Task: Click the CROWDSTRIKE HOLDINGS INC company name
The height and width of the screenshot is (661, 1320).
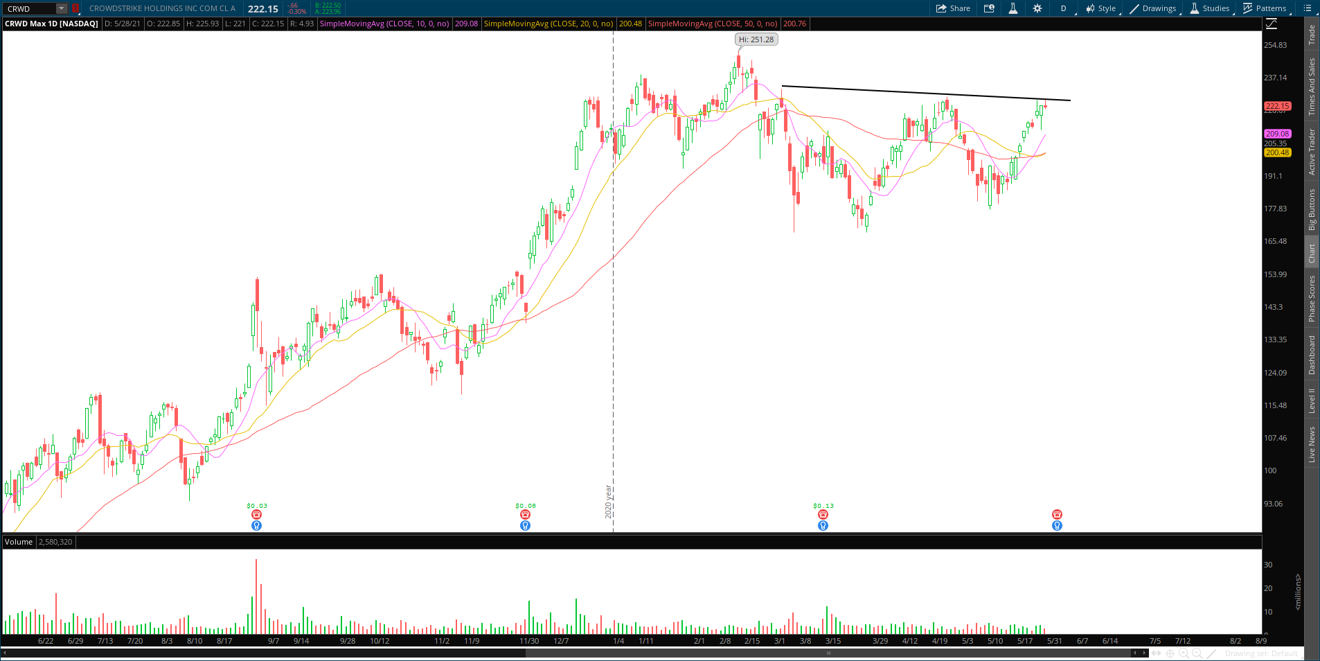Action: [163, 8]
